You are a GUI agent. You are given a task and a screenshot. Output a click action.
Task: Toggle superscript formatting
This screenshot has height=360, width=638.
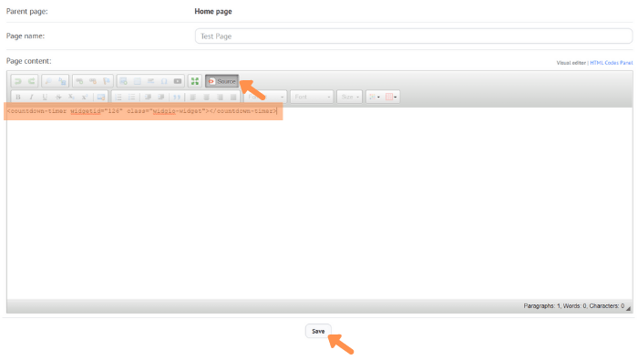coord(85,97)
